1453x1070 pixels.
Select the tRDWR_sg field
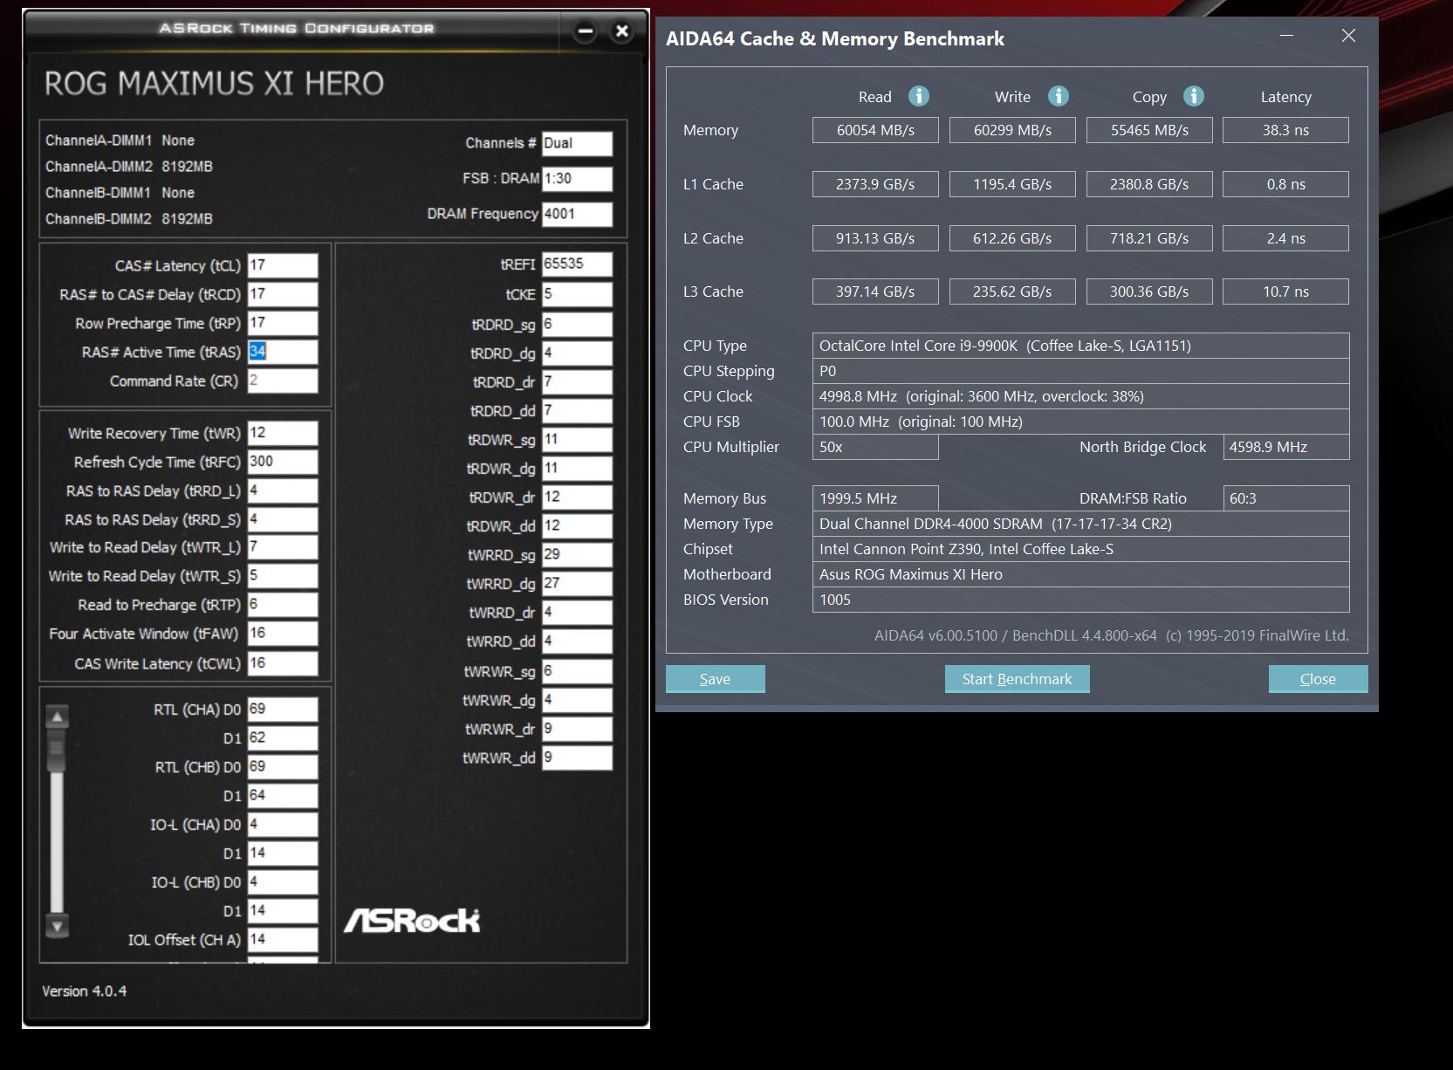tap(577, 440)
